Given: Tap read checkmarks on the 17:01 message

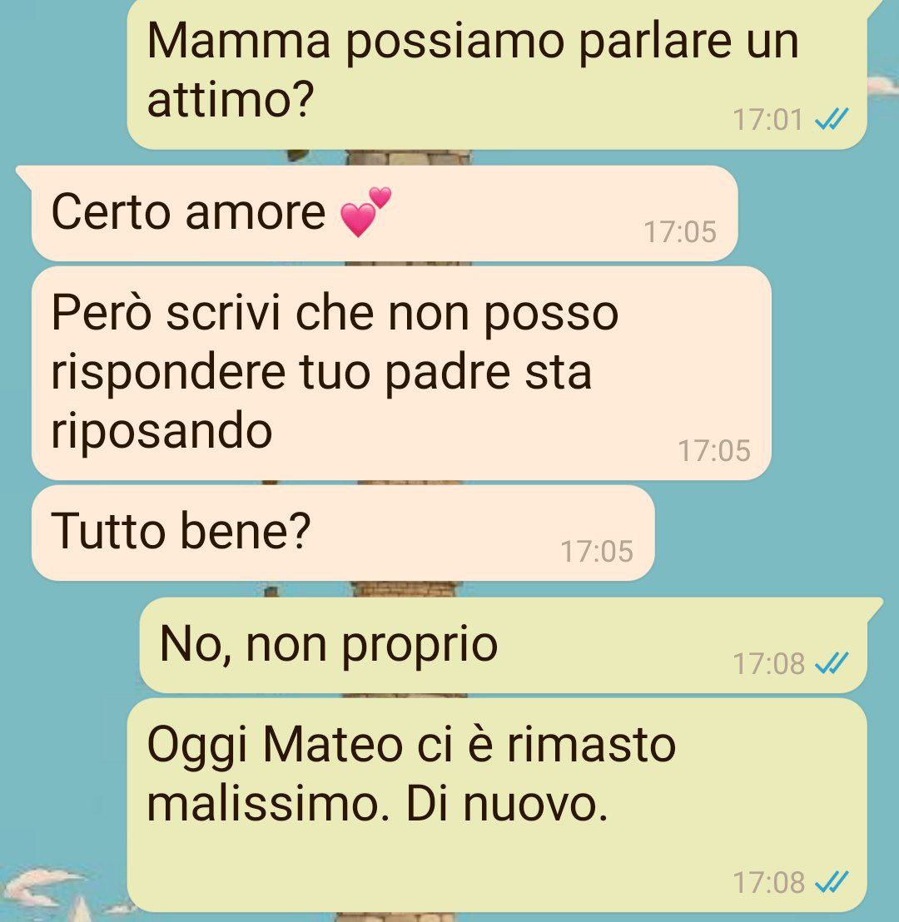Looking at the screenshot, I should pos(832,119).
